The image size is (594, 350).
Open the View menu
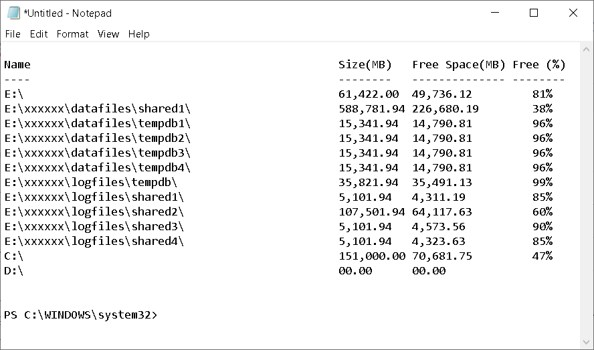click(x=108, y=34)
